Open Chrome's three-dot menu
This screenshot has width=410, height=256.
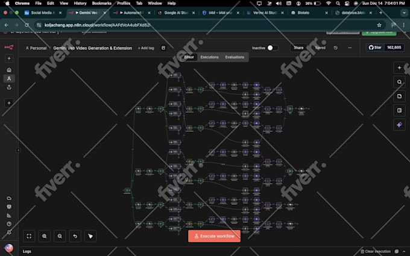pos(404,25)
